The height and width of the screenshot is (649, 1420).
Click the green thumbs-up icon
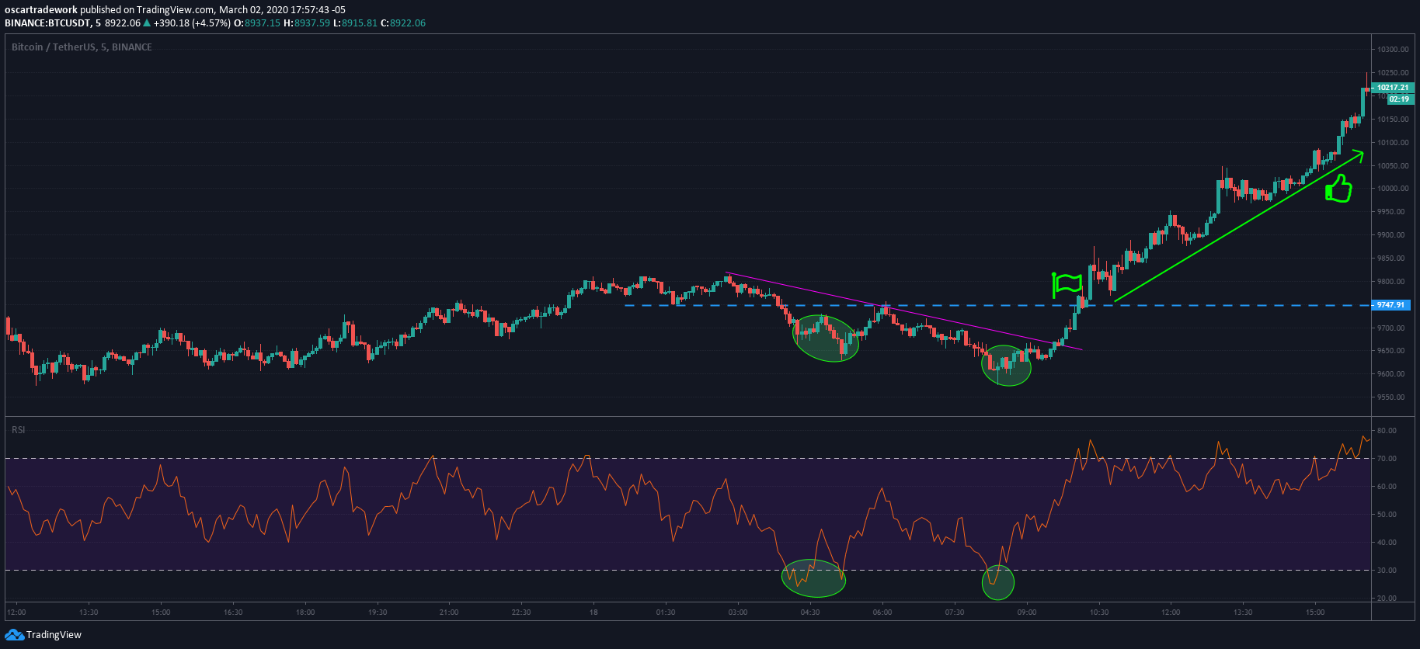coord(1338,189)
